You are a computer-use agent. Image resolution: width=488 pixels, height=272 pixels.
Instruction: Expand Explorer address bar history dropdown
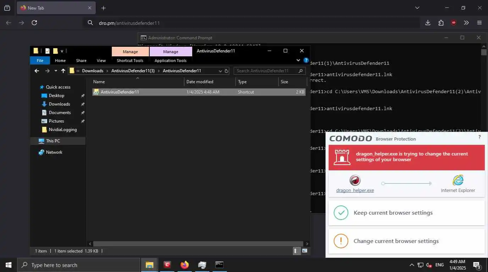tap(220, 71)
